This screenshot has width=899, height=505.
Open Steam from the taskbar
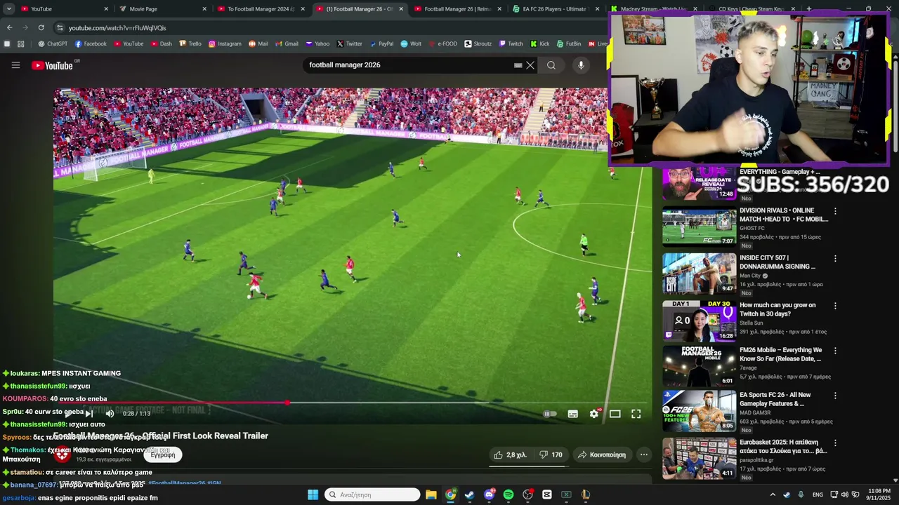(470, 494)
